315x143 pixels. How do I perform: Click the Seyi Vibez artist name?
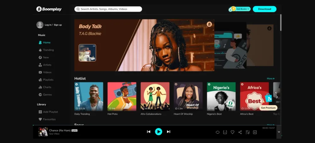coord(54,134)
